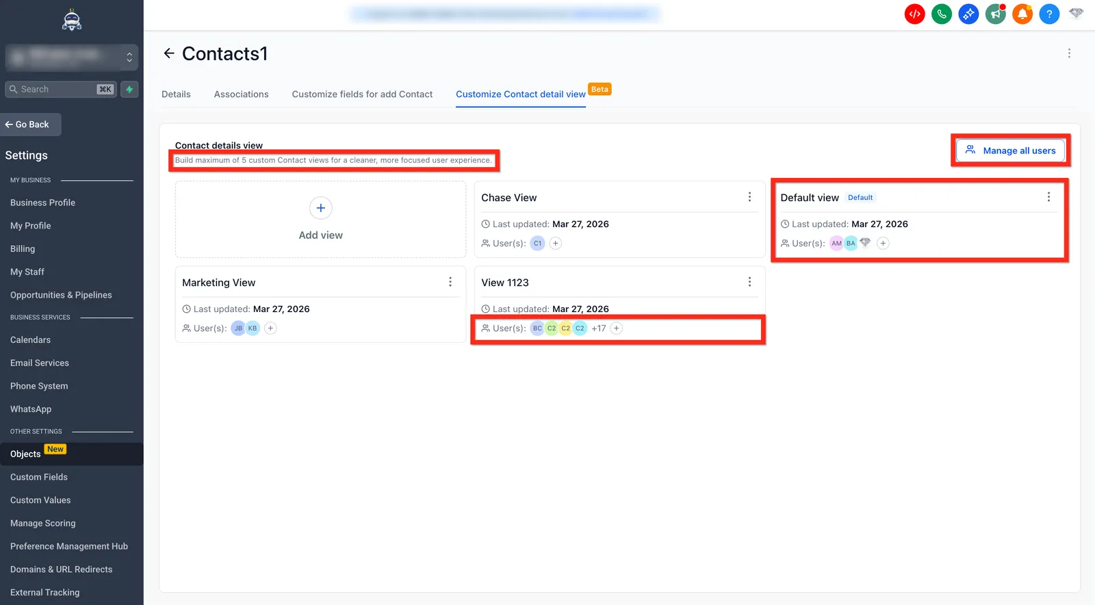Screen dimensions: 1095x605
Task: Select Customize Contact detail view tab
Action: click(521, 94)
